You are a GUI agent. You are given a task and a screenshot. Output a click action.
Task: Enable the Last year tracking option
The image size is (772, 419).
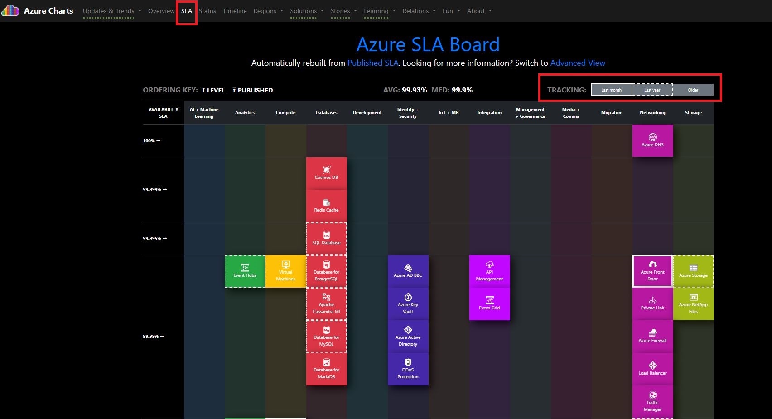(651, 90)
